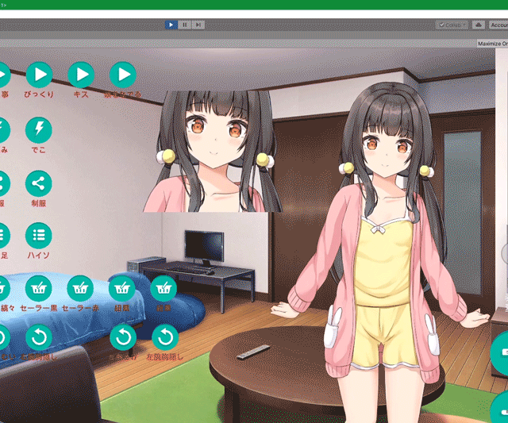
Task: Click the 制服 share icon
Action: [x=39, y=183]
